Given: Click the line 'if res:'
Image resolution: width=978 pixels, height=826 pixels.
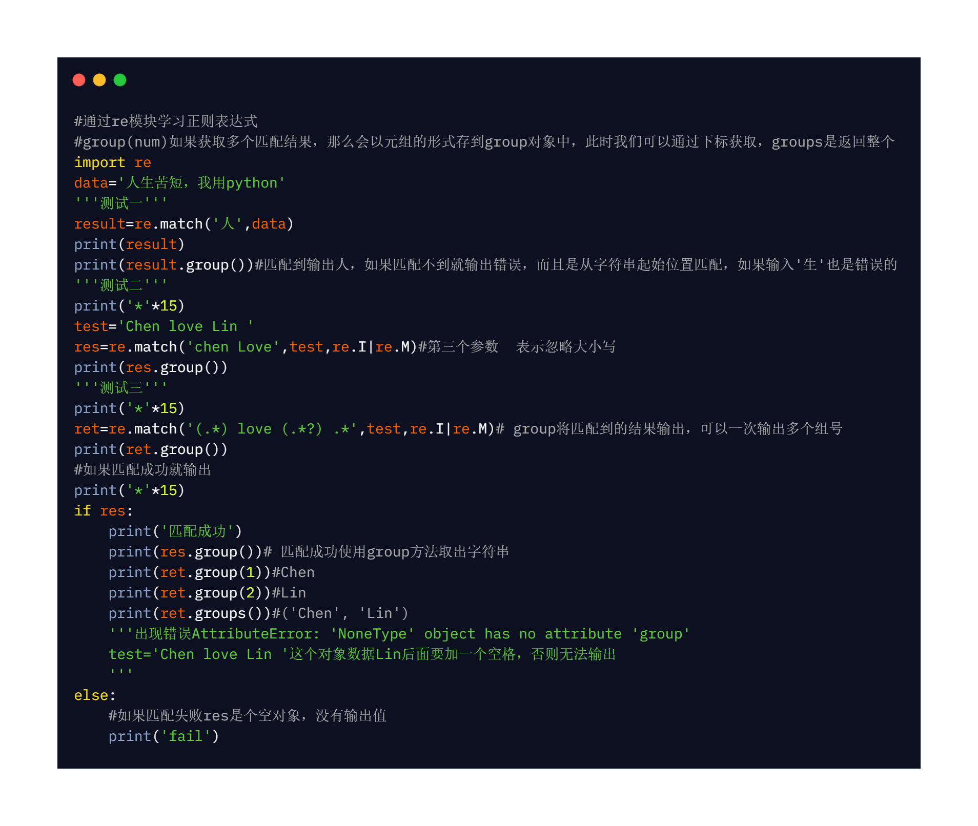Looking at the screenshot, I should 104,511.
